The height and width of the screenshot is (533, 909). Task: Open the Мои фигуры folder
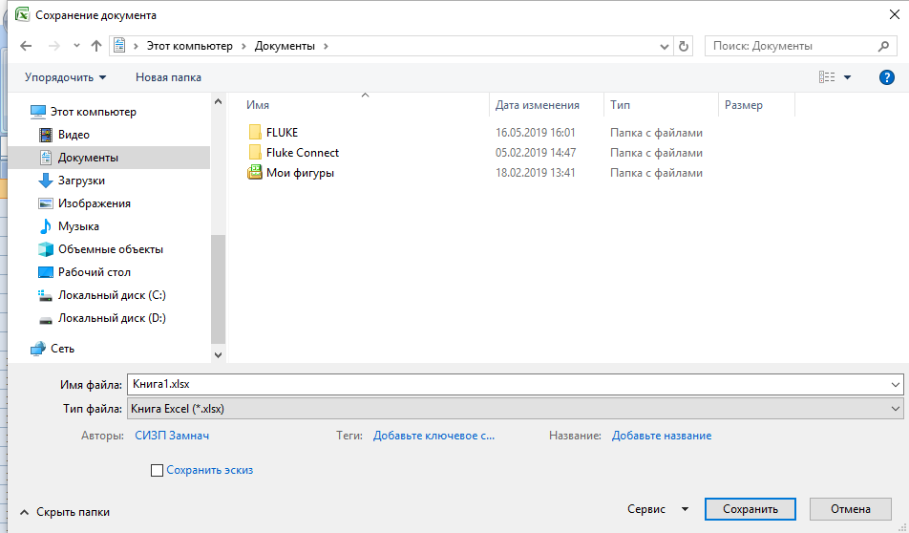(x=300, y=173)
